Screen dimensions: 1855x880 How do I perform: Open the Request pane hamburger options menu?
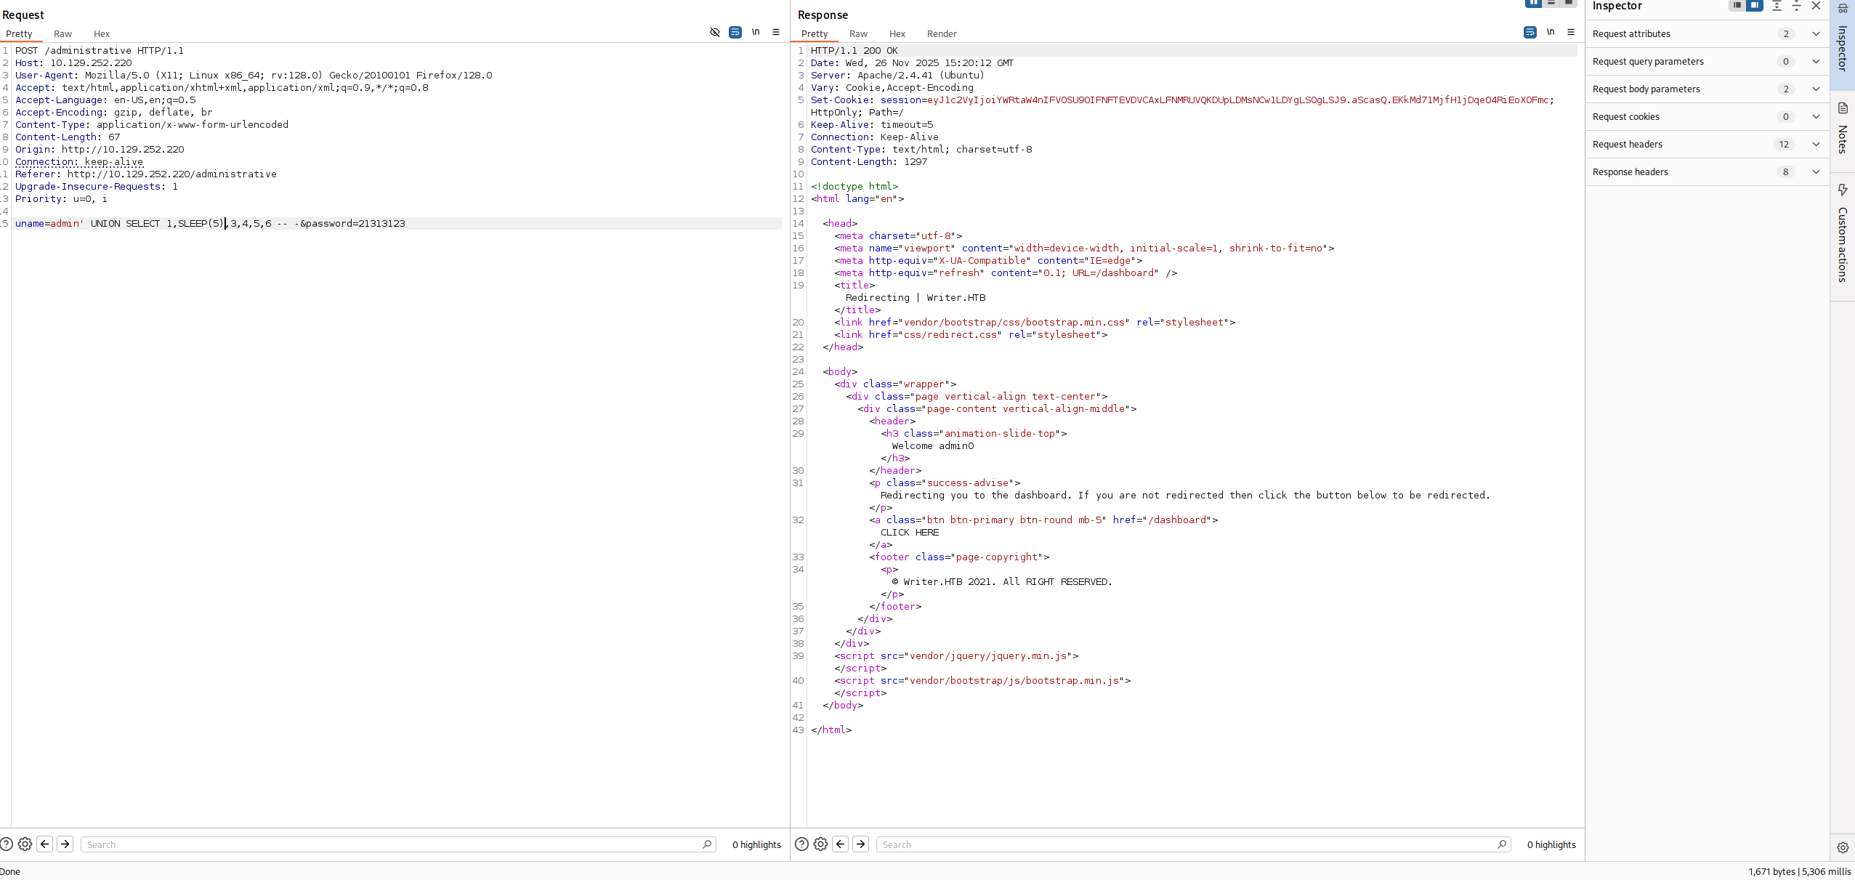776,32
